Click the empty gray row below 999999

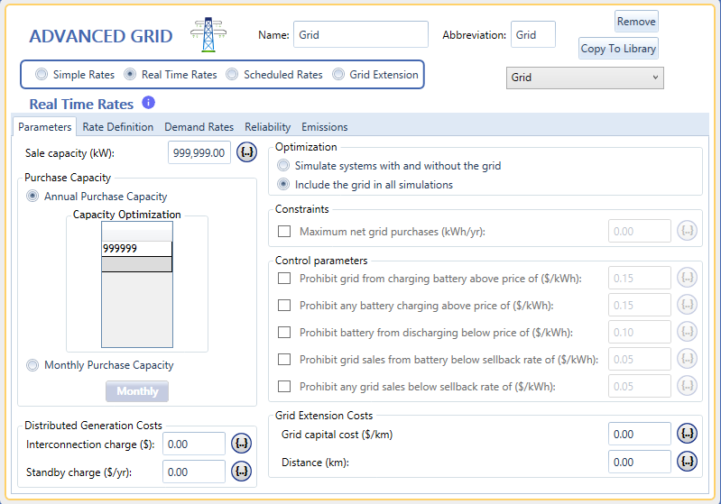tap(136, 264)
